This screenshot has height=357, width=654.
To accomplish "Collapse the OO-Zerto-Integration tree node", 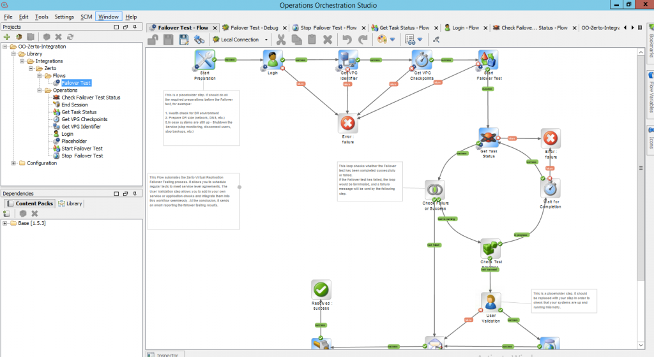I will (x=5, y=47).
